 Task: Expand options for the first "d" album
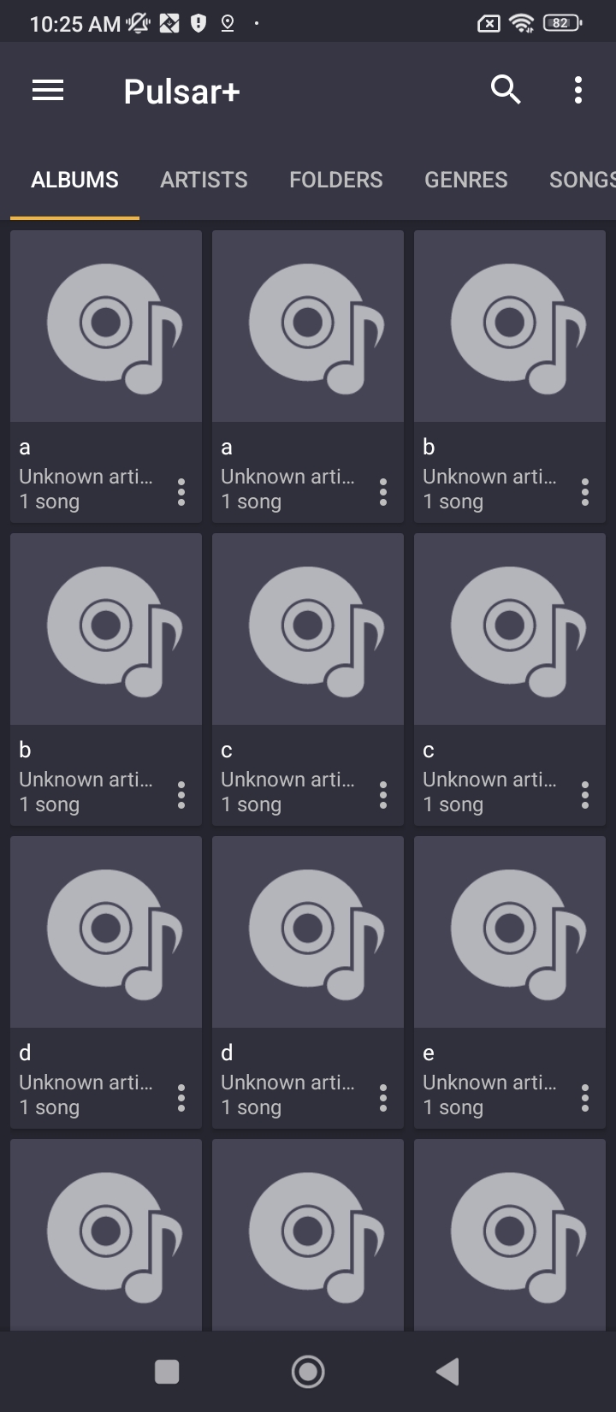(181, 1098)
